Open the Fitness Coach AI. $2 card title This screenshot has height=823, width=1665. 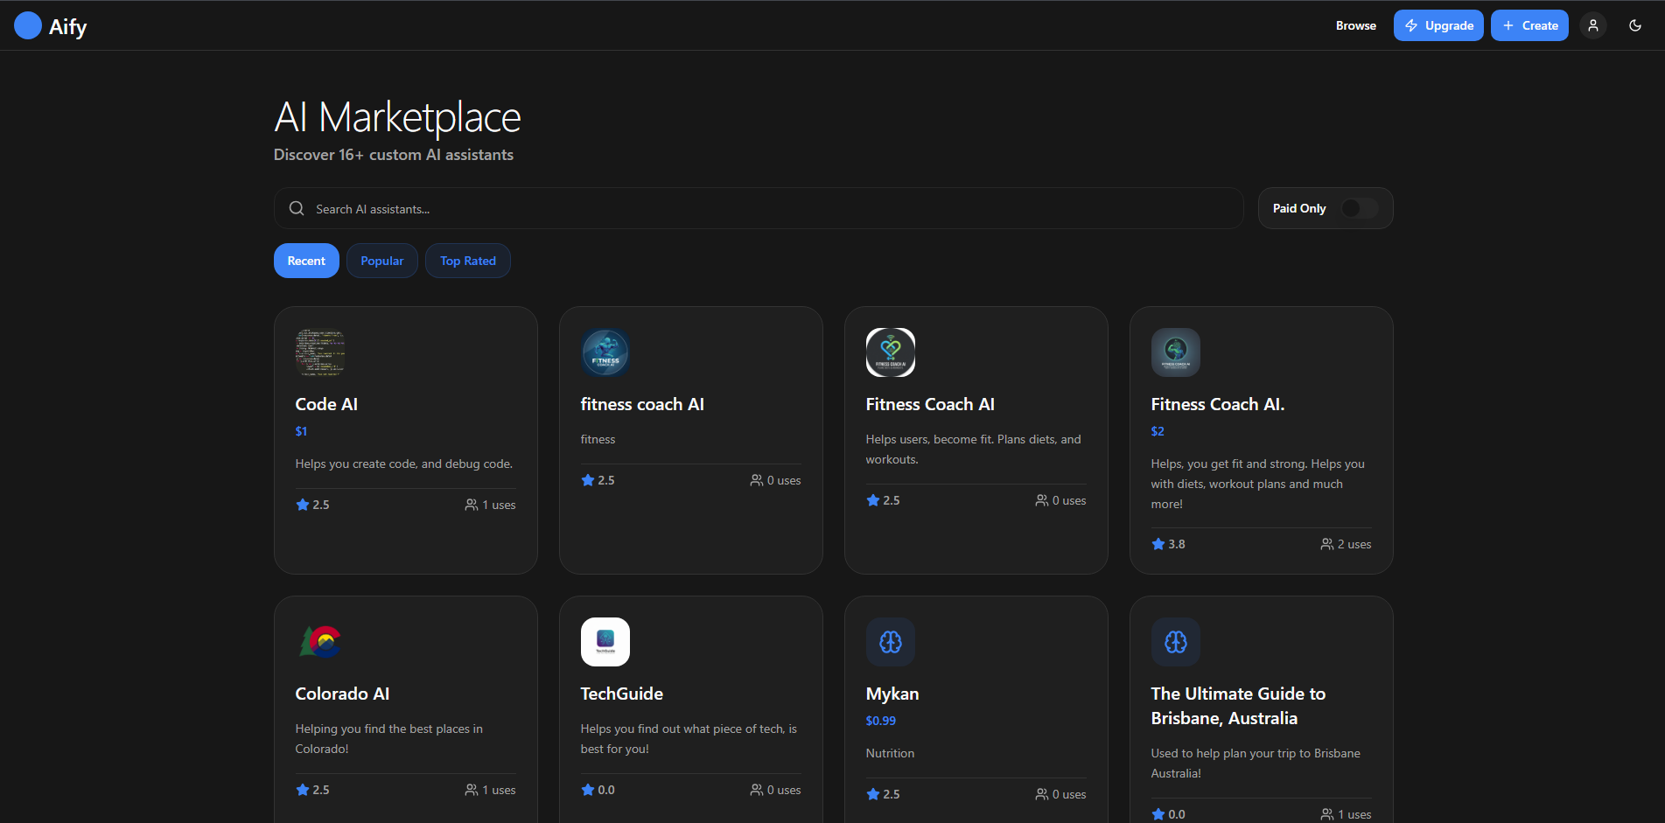(1217, 404)
